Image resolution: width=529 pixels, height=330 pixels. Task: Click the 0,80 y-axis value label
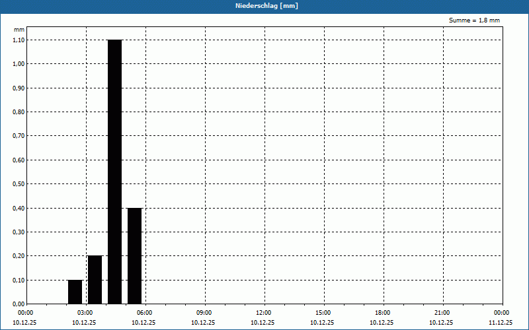click(19, 112)
